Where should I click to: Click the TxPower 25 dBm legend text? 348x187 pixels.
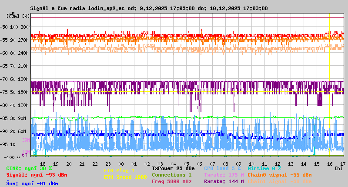173,168
